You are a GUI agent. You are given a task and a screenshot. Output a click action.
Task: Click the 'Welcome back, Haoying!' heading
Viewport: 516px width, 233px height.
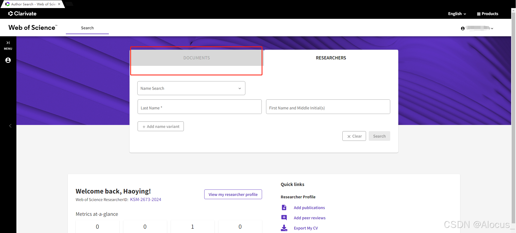(113, 191)
